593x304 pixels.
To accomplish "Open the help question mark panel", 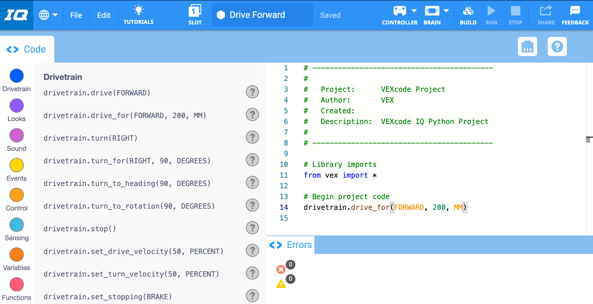I will 557,46.
